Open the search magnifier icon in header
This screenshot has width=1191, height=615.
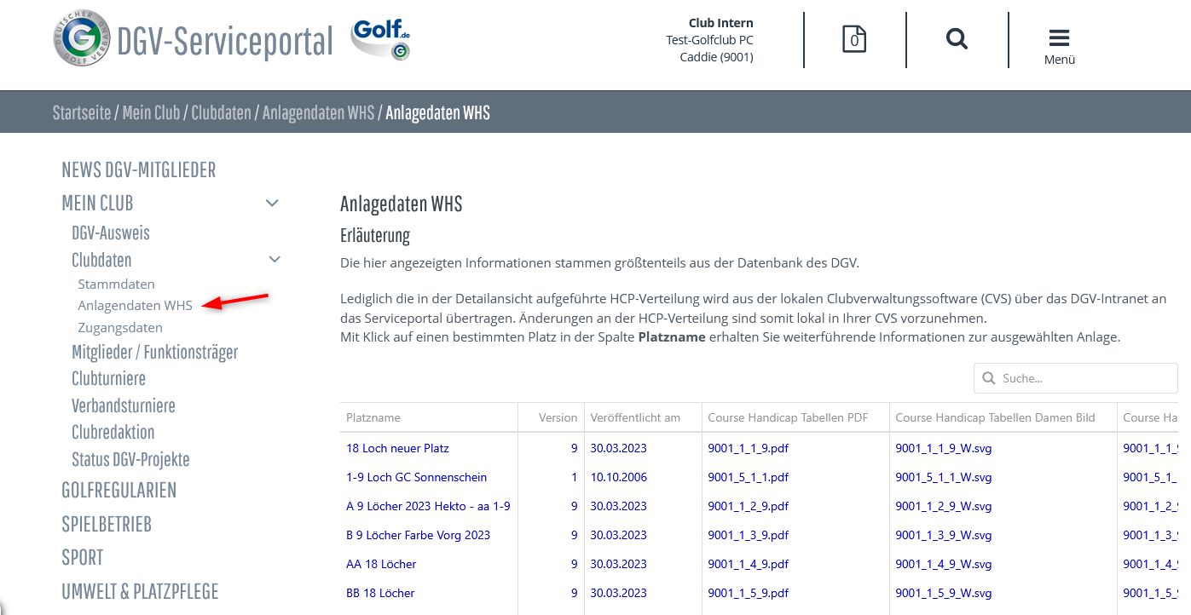click(x=957, y=39)
